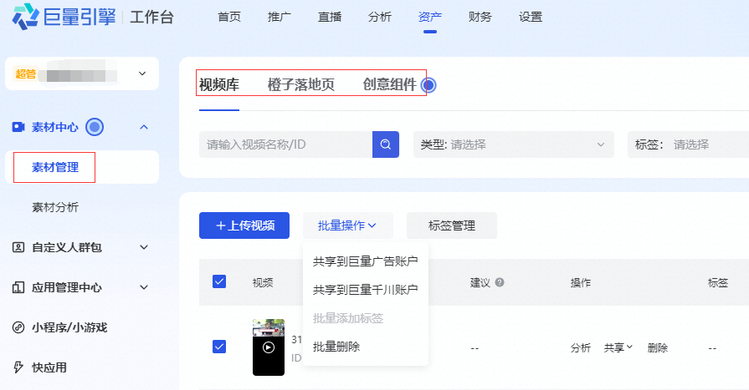The height and width of the screenshot is (390, 749).
Task: Click the 自定义人群包 person icon
Action: click(x=18, y=247)
